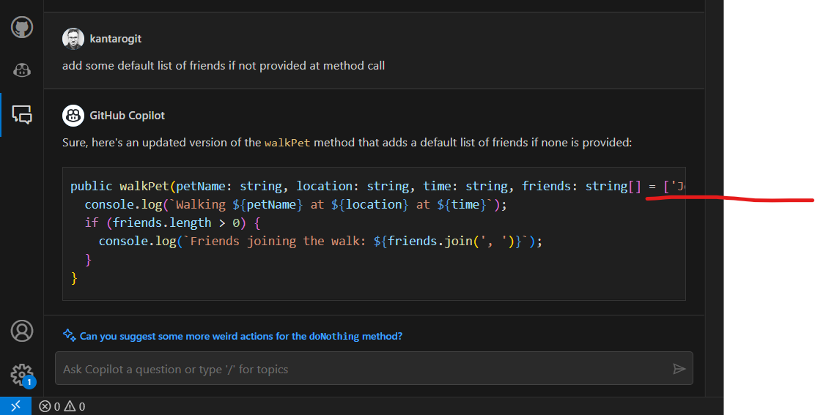Open the Accounts menu icon
Viewport: 815px width, 415px height.
point(22,331)
